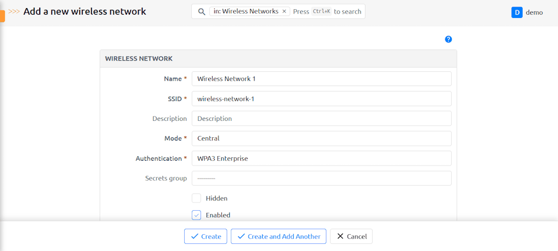Click the WIRELESS NETWORK panel header
The height and width of the screenshot is (251, 558).
tap(278, 58)
